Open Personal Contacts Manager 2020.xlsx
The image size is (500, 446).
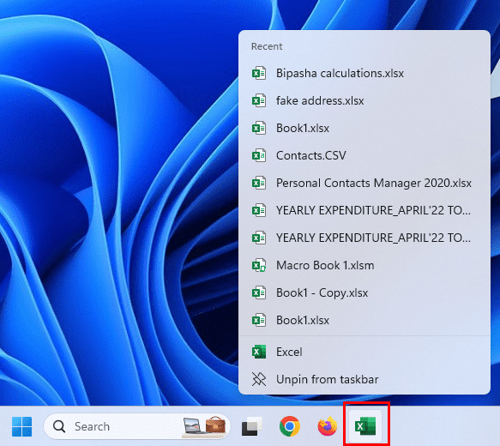364,183
